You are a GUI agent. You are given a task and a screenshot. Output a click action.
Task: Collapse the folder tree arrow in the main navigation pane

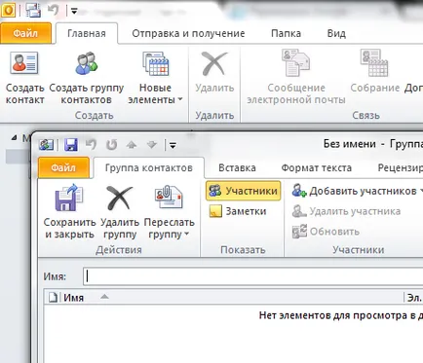coord(14,138)
